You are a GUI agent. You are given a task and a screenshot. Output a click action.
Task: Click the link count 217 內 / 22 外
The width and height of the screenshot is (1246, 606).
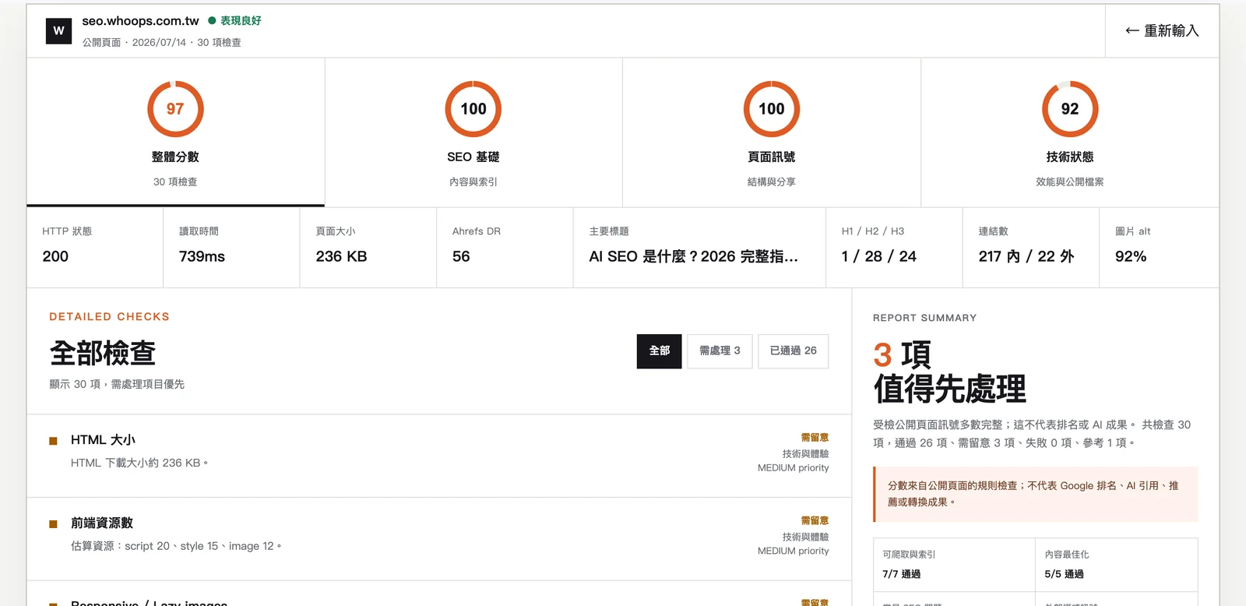pos(1026,256)
